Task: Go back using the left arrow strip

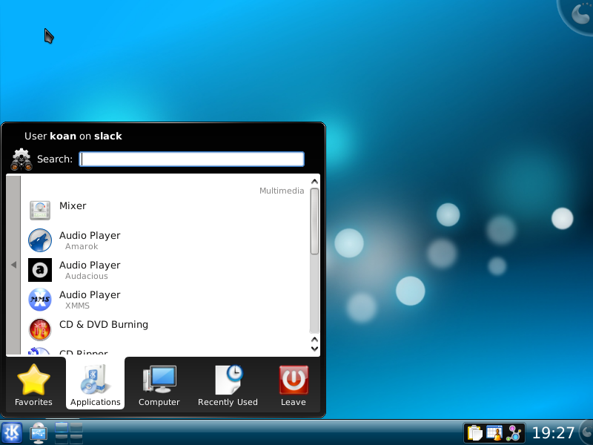Action: pyautogui.click(x=13, y=265)
